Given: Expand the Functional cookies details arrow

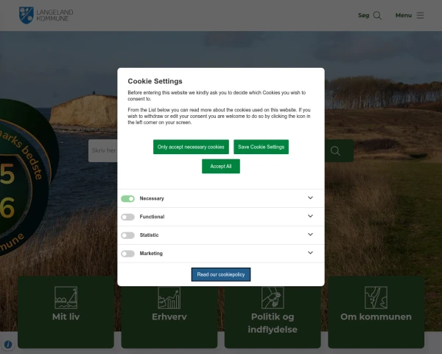Looking at the screenshot, I should point(310,217).
